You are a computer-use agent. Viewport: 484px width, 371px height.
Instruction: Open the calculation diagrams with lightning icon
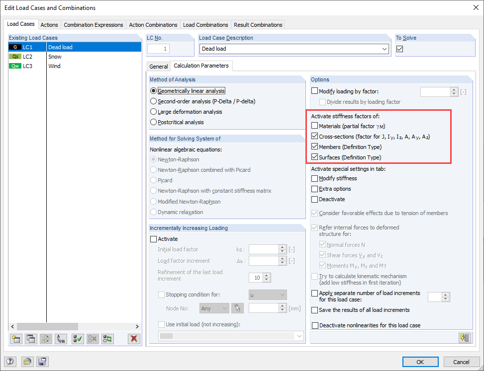[465, 338]
